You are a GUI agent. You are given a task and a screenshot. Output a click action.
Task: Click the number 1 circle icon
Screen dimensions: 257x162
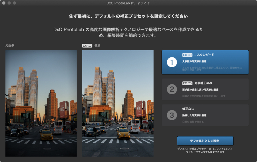pos(172,62)
